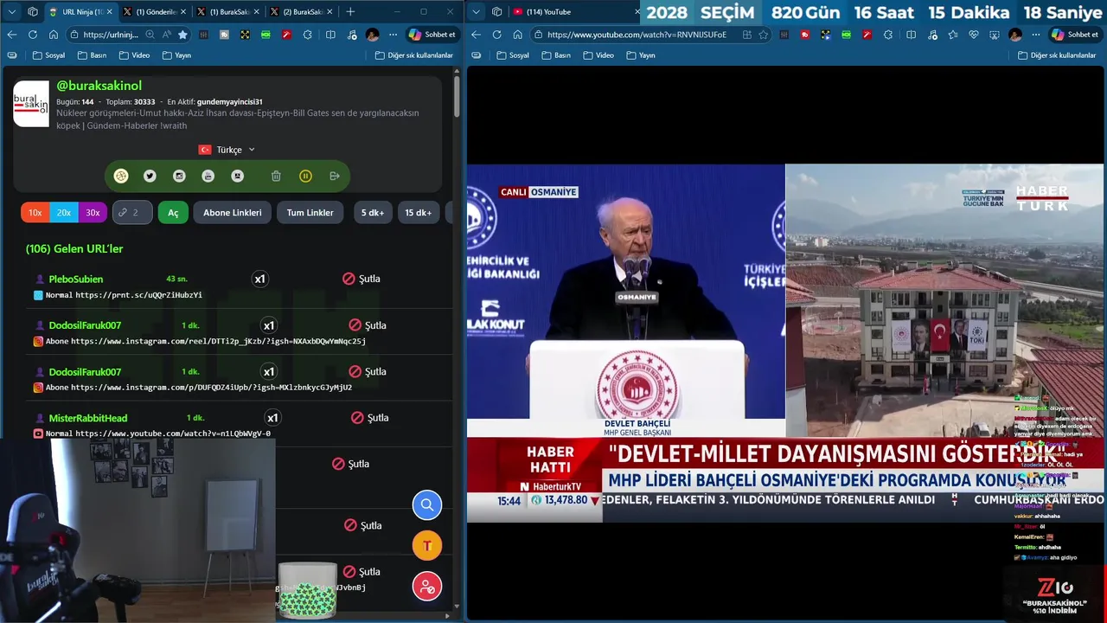Select the purple 30x button
The height and width of the screenshot is (623, 1107).
(93, 212)
